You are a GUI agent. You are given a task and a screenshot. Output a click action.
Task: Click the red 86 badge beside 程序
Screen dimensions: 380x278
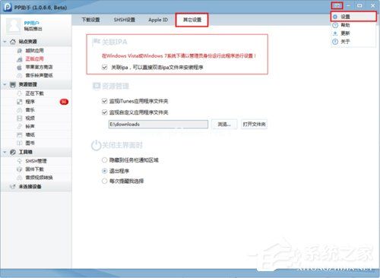(x=64, y=102)
